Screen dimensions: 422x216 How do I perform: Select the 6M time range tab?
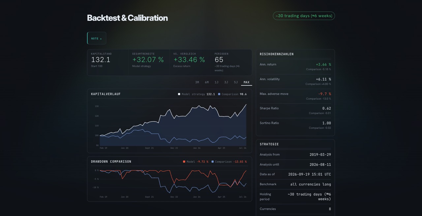[x=207, y=82]
